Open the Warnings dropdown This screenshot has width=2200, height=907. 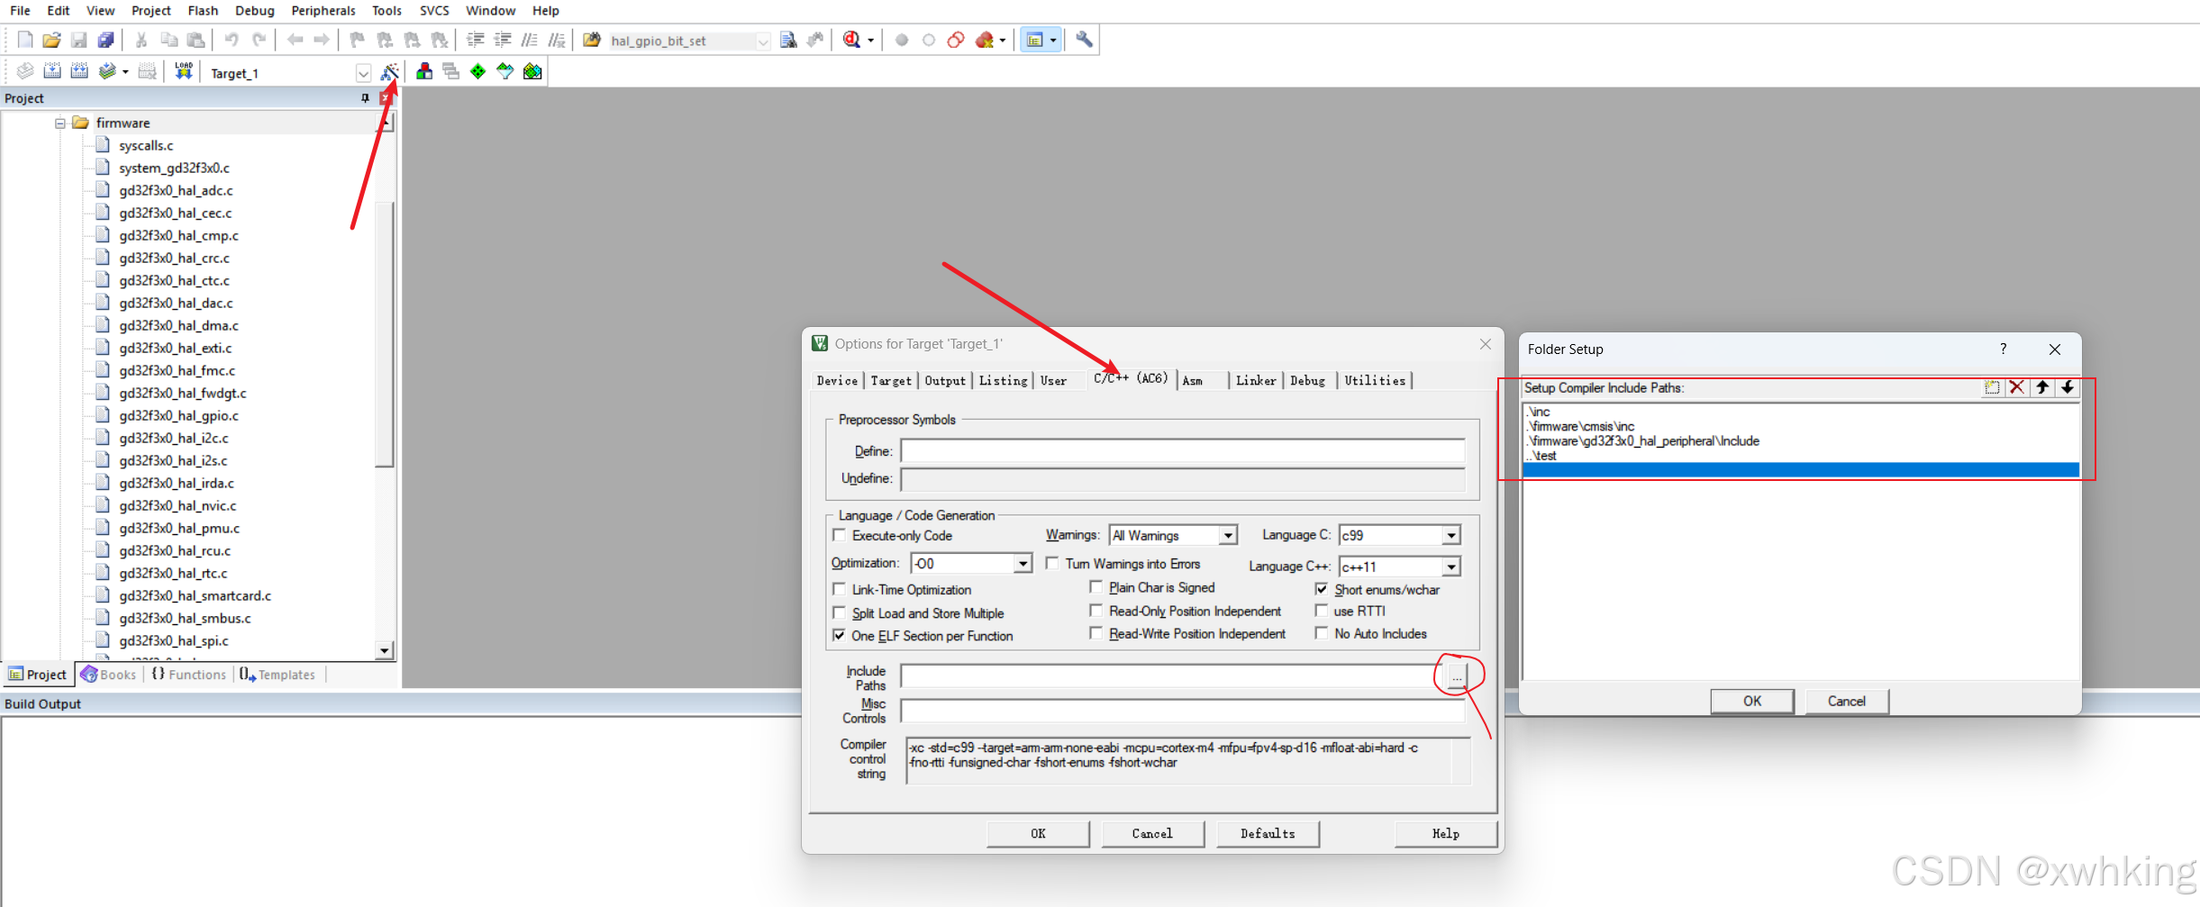pos(1228,535)
